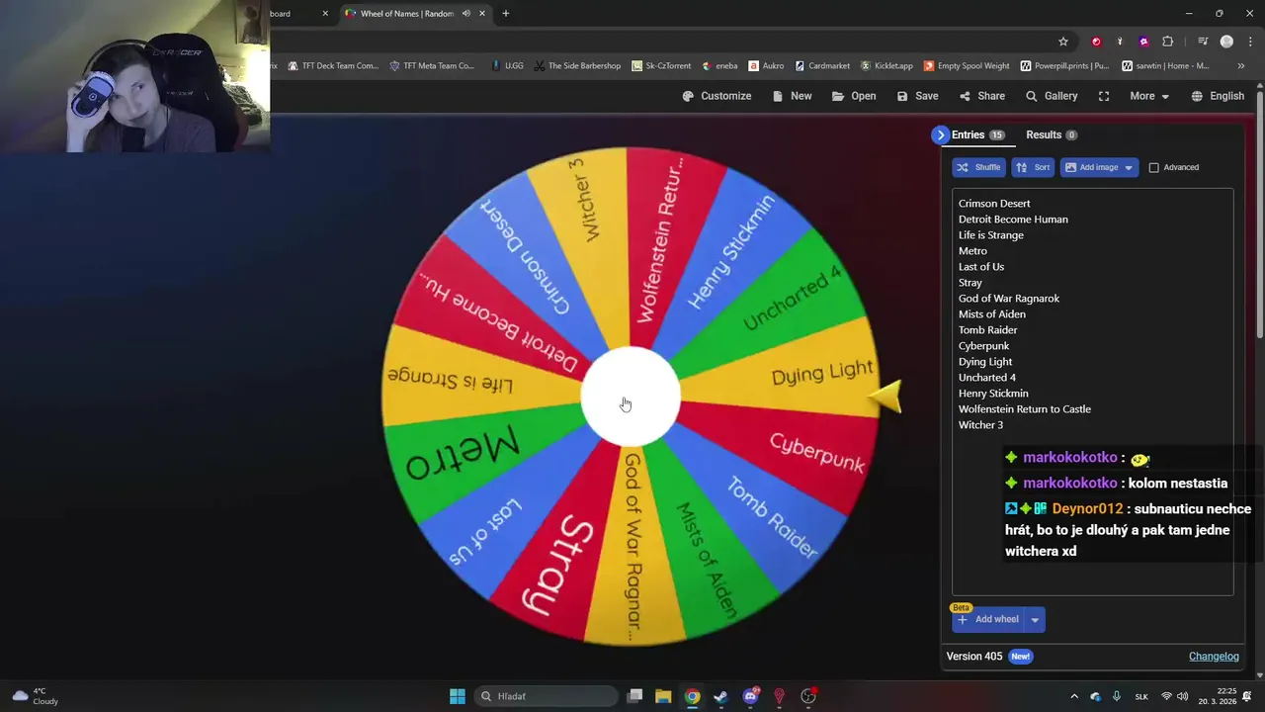Click the Metro entry in list
The height and width of the screenshot is (712, 1265).
[972, 251]
